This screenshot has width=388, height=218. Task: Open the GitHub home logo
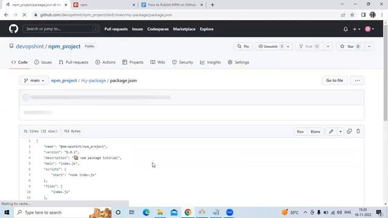click(x=13, y=29)
